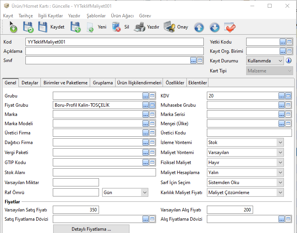297x233 pixels.
Task: Click the info icon beside Kayıt Durumu
Action: (x=289, y=61)
